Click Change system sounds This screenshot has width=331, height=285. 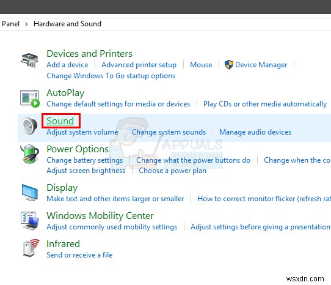point(169,132)
